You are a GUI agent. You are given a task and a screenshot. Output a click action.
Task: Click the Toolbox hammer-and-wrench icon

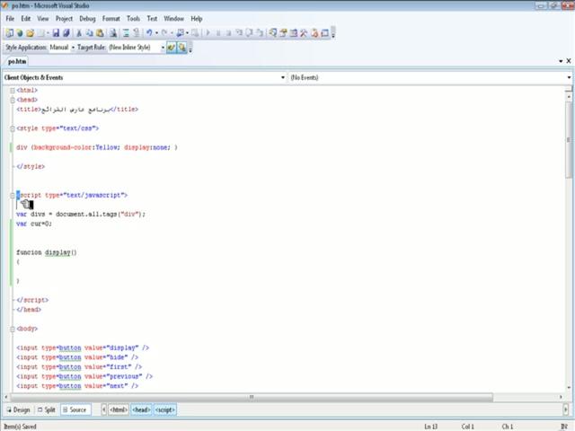coord(304,33)
